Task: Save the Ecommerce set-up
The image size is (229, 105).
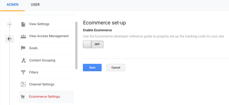Action: (92, 67)
